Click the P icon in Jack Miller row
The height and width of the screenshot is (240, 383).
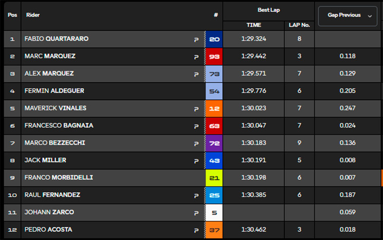(196, 161)
